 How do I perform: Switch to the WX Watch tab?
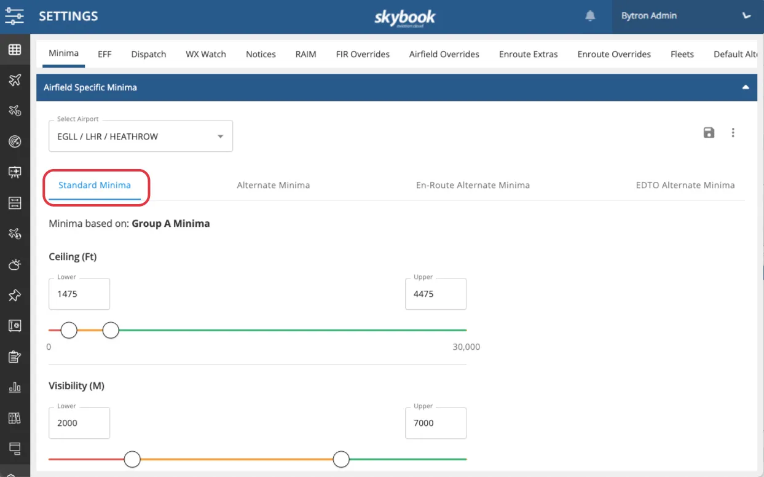click(206, 54)
